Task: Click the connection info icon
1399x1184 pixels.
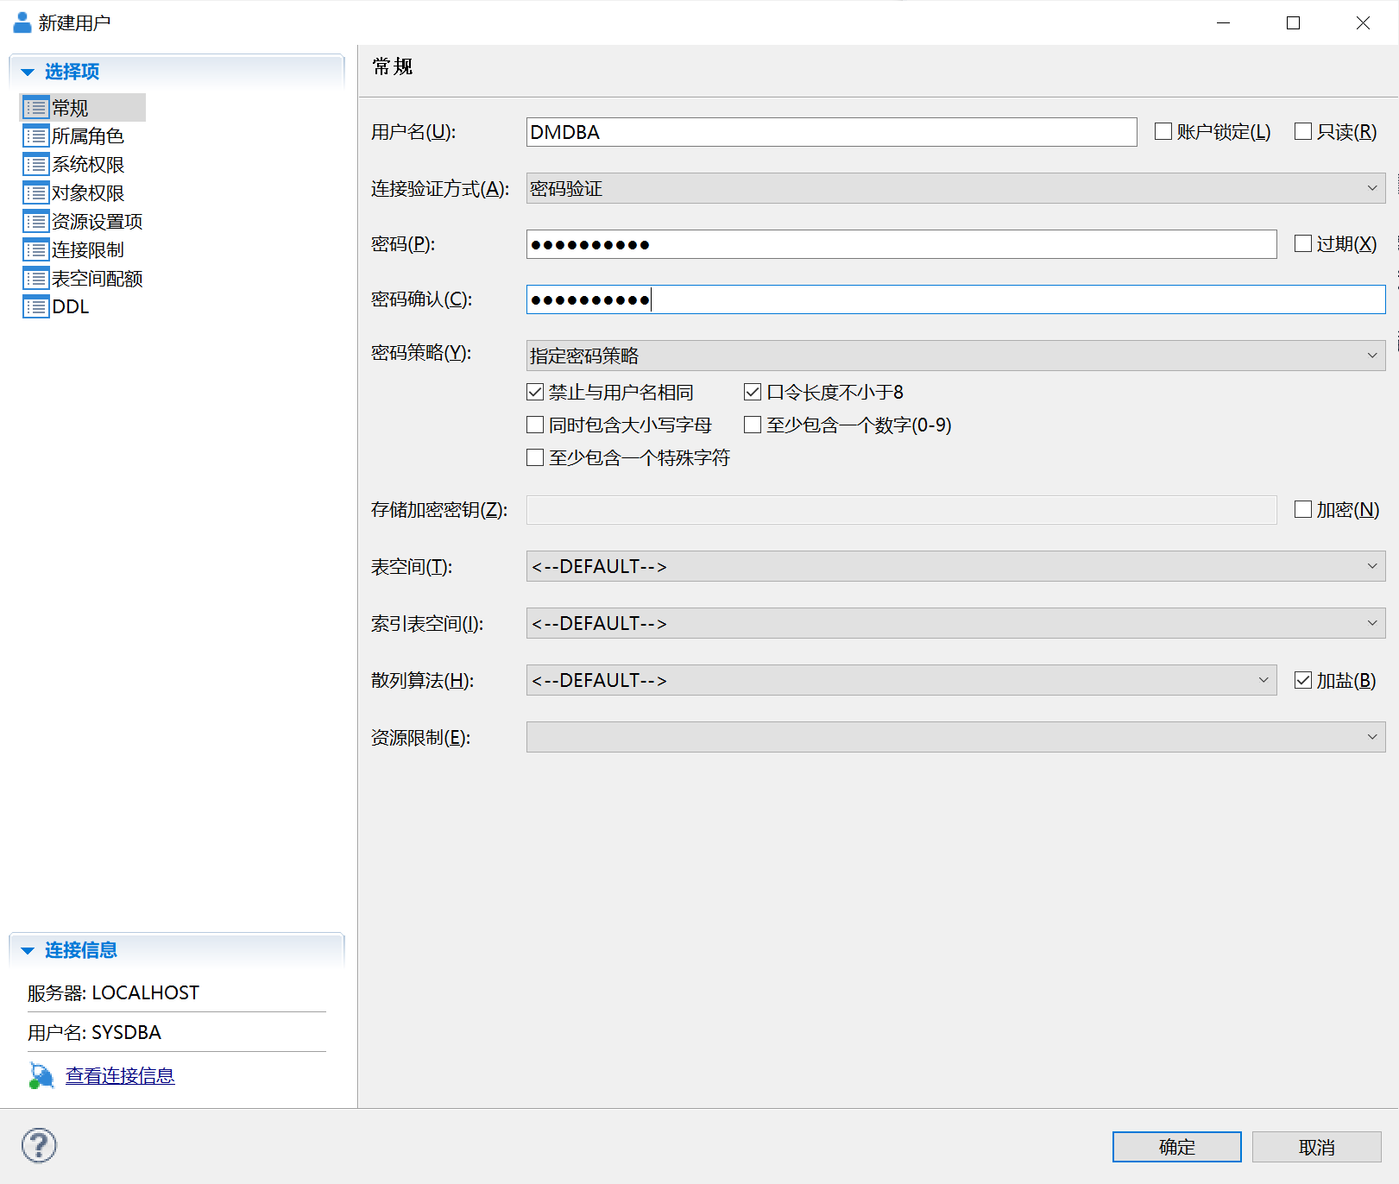Action: pyautogui.click(x=41, y=1076)
